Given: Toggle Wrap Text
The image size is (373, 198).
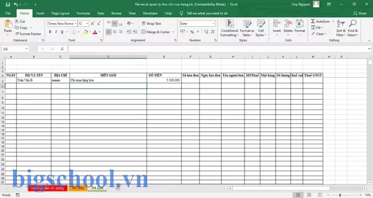Looking at the screenshot, I should click(151, 23).
